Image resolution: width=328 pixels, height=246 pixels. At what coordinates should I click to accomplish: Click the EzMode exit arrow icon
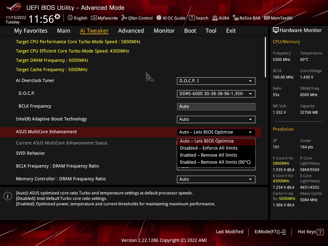[x=282, y=232]
